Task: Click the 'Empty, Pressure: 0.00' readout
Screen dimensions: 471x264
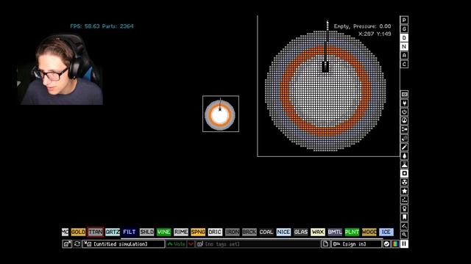Action: pos(362,26)
